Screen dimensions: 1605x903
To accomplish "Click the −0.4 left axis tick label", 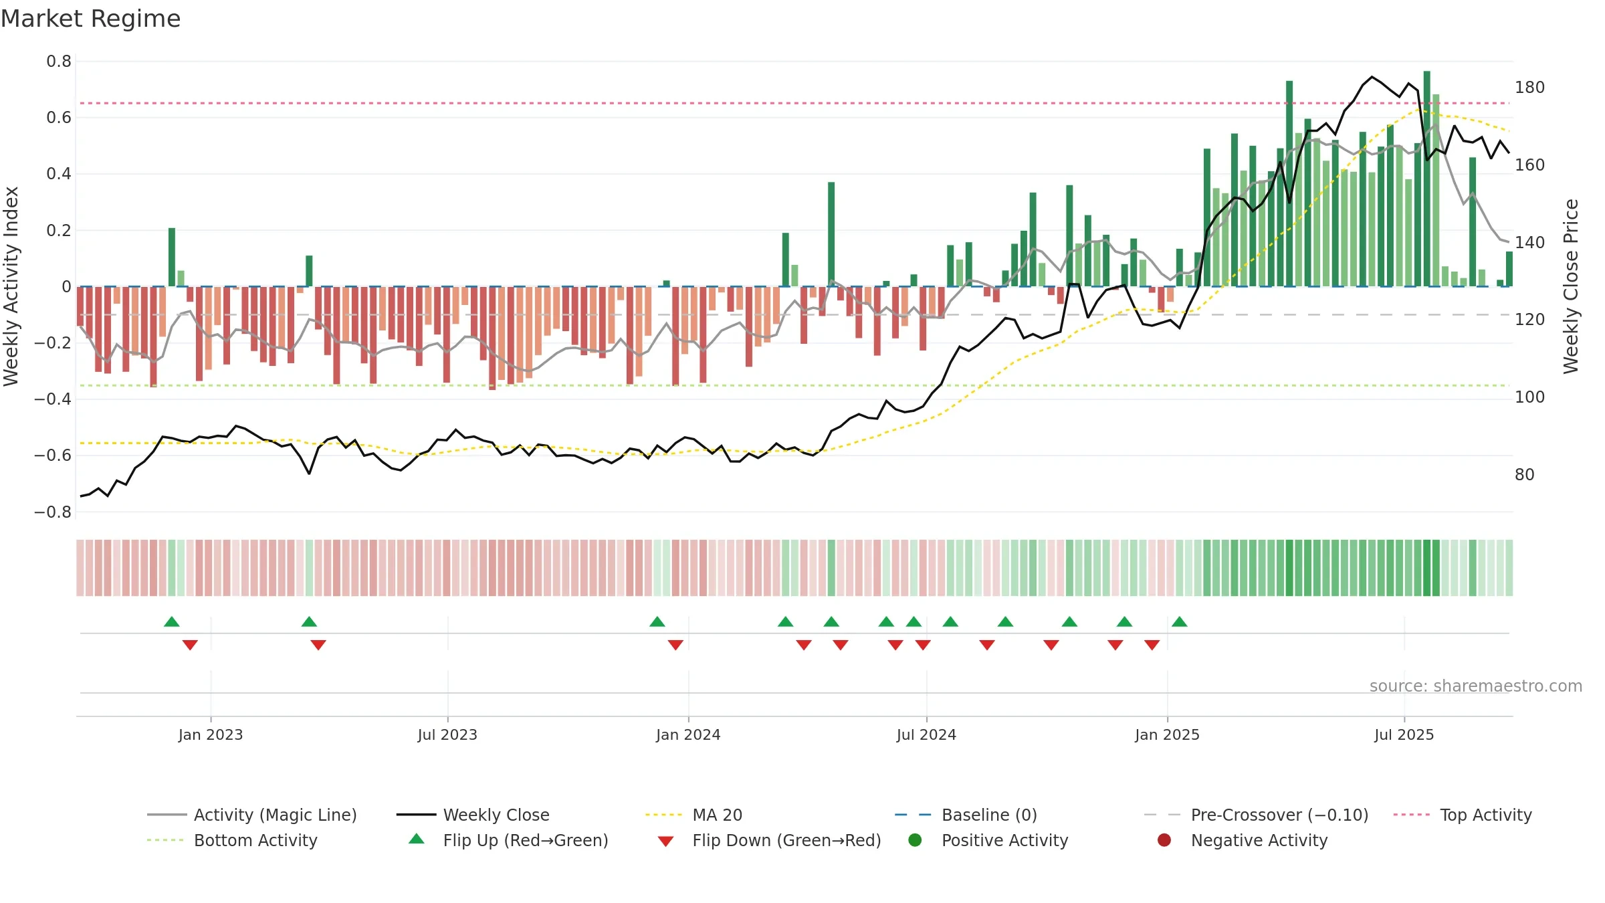I will click(53, 399).
